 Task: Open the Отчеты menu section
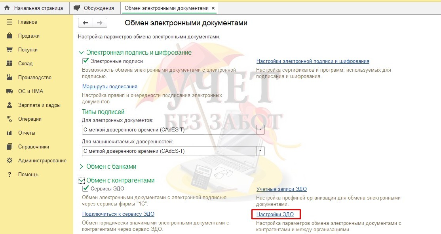pyautogui.click(x=27, y=133)
